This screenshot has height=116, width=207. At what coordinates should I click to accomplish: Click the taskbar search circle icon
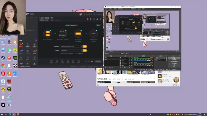6,114
